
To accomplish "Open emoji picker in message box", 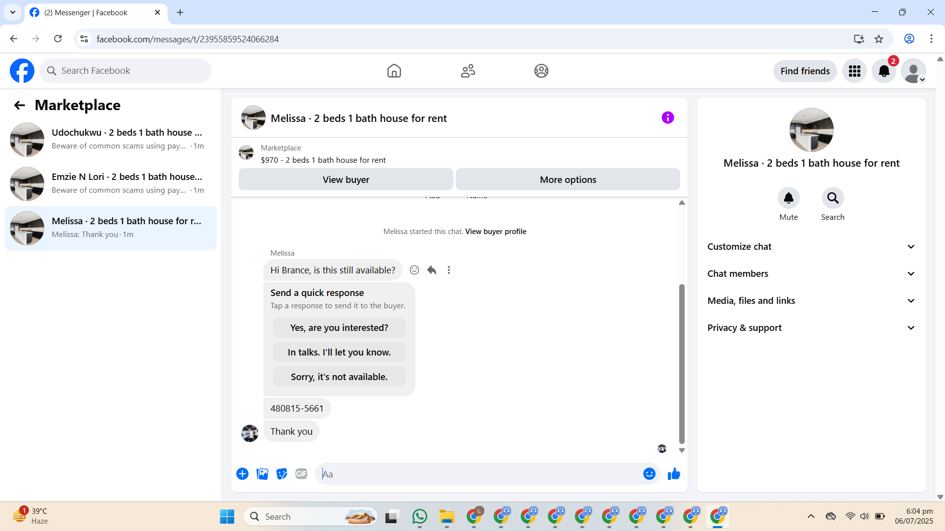I will pyautogui.click(x=649, y=474).
